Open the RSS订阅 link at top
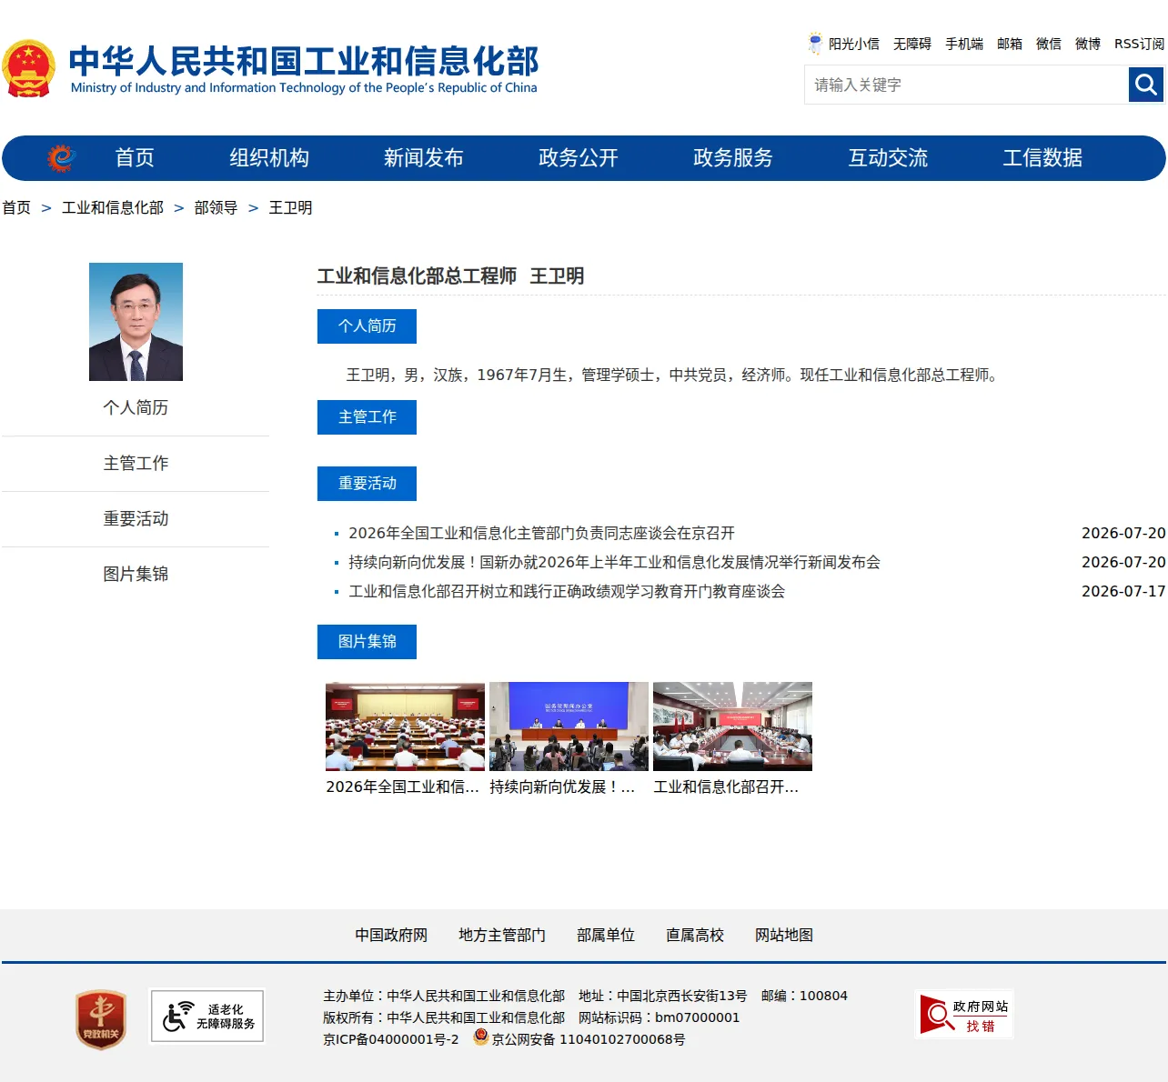The height and width of the screenshot is (1082, 1168). click(x=1139, y=44)
